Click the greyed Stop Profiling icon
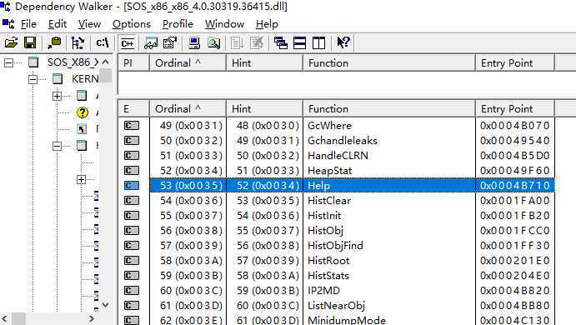 [x=257, y=43]
